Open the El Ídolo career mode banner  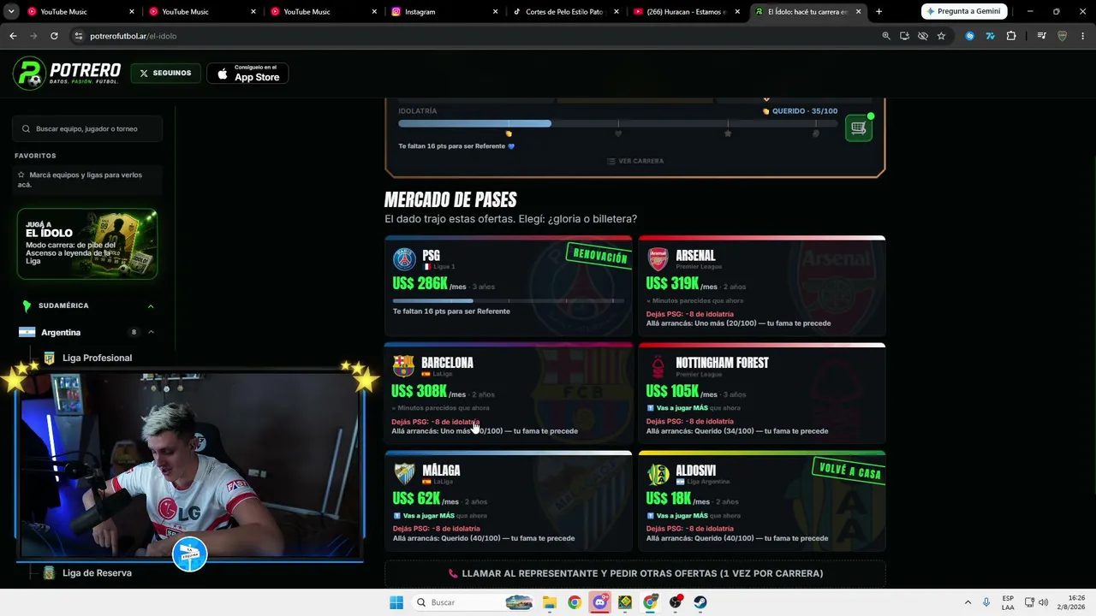(x=87, y=245)
